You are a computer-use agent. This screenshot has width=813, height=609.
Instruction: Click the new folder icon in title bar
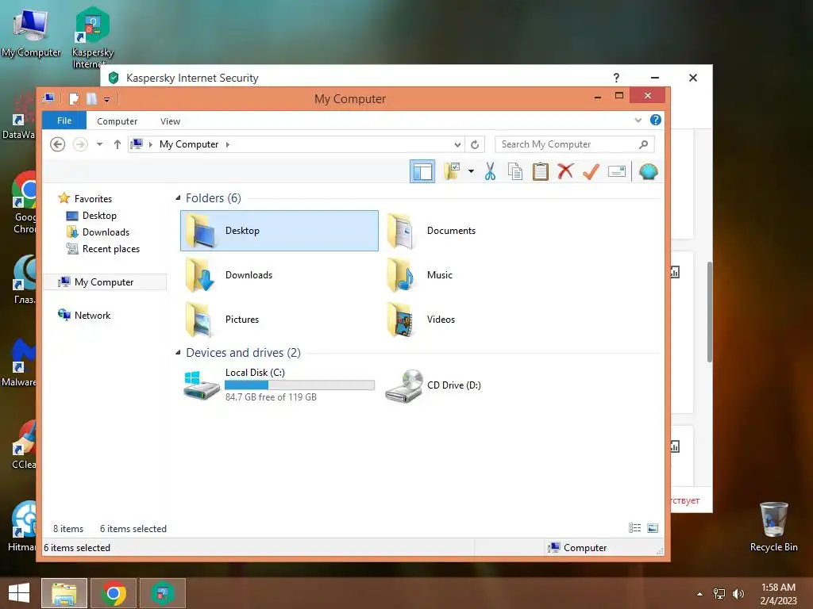coord(92,98)
